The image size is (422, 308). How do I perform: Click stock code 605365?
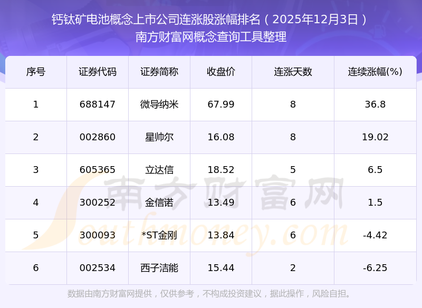point(98,170)
